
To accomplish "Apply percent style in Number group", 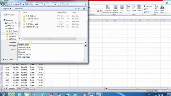I will pyautogui.click(x=91, y=11).
